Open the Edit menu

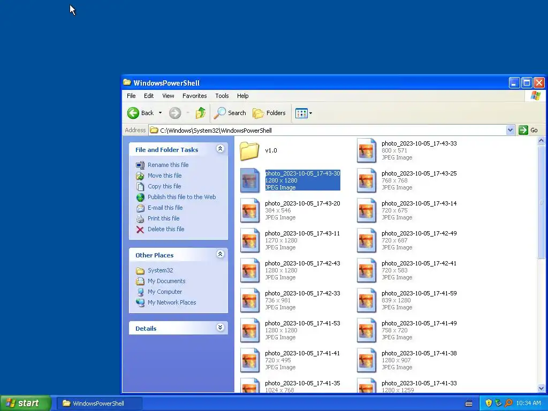coord(149,96)
